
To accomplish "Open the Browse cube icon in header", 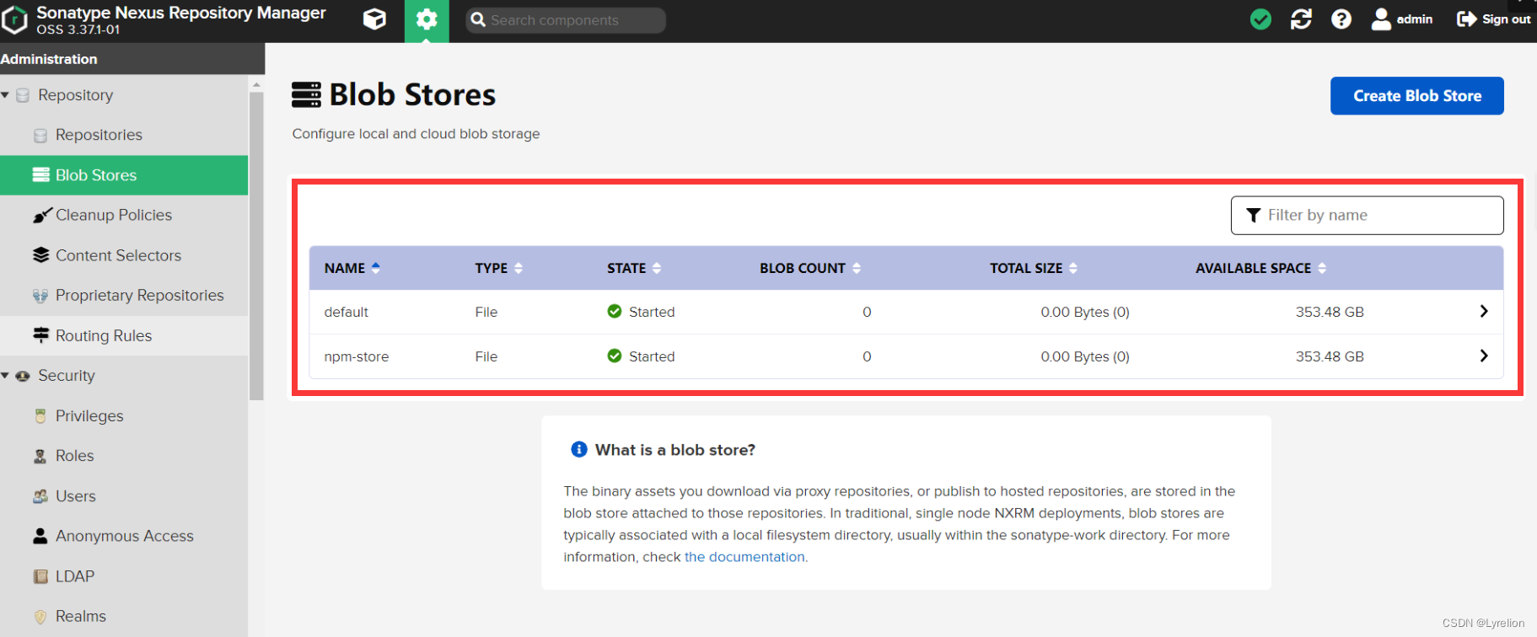I will pyautogui.click(x=374, y=19).
